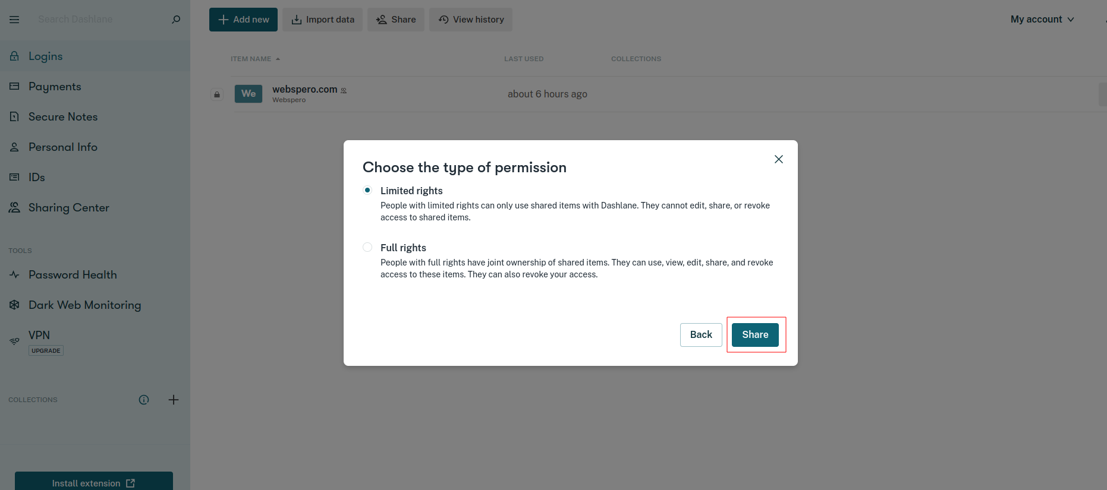The height and width of the screenshot is (490, 1107).
Task: Select the Full rights radio button
Action: [367, 247]
